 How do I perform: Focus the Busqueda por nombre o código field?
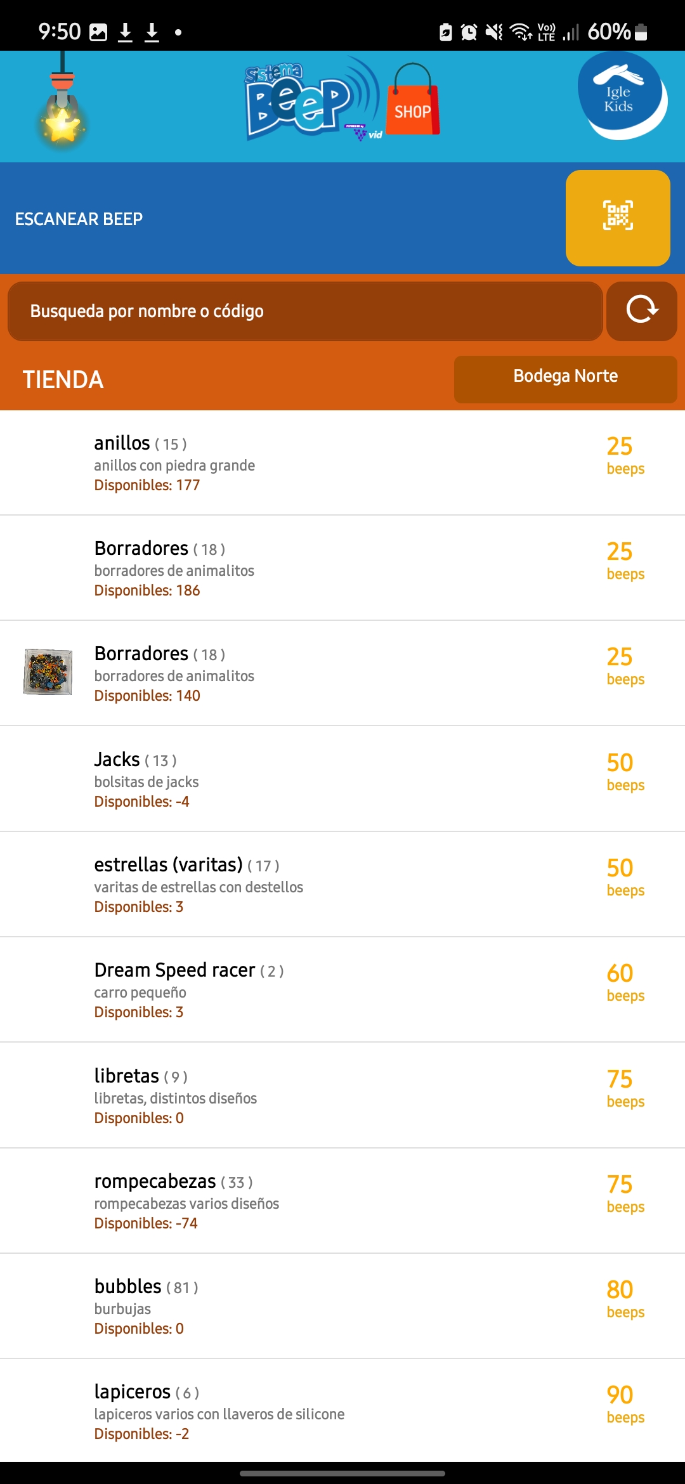(305, 311)
